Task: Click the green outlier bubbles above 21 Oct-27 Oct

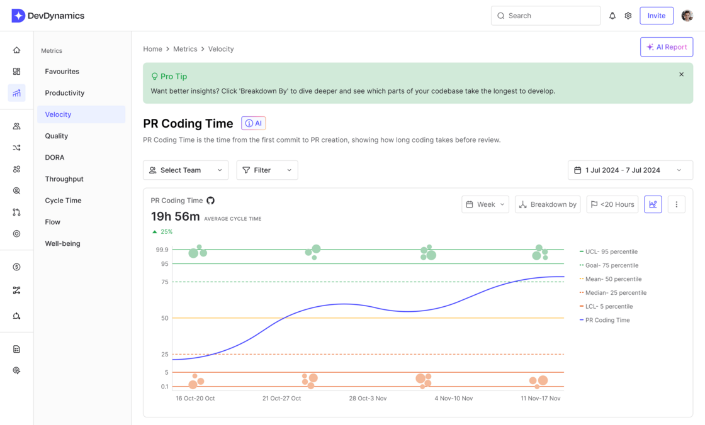Action: click(x=313, y=252)
